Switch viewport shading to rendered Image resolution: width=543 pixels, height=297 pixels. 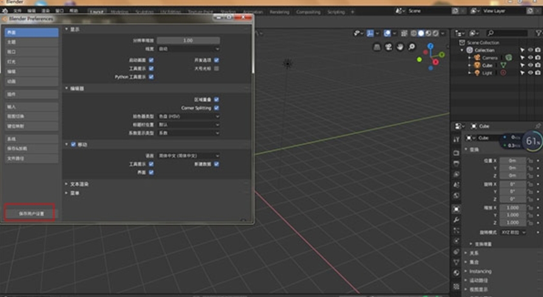[x=435, y=33]
